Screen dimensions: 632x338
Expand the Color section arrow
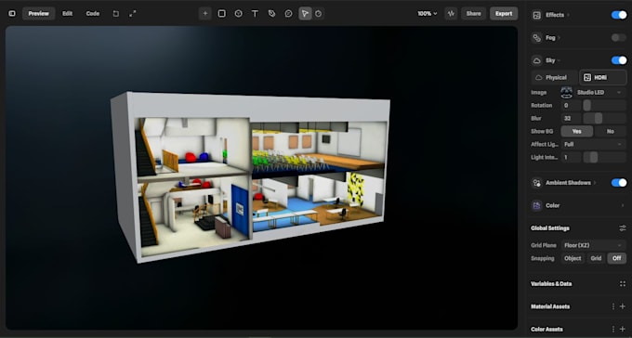click(623, 205)
